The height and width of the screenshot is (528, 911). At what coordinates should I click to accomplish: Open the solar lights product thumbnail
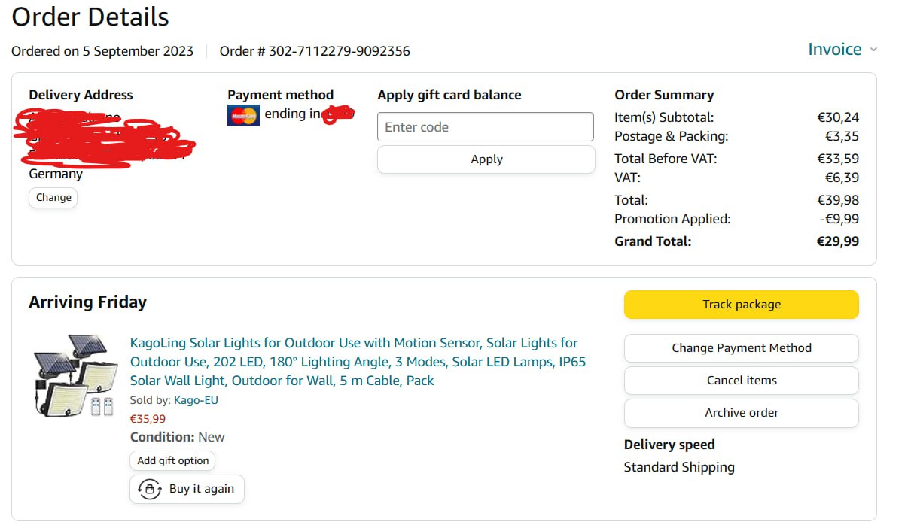(x=74, y=375)
